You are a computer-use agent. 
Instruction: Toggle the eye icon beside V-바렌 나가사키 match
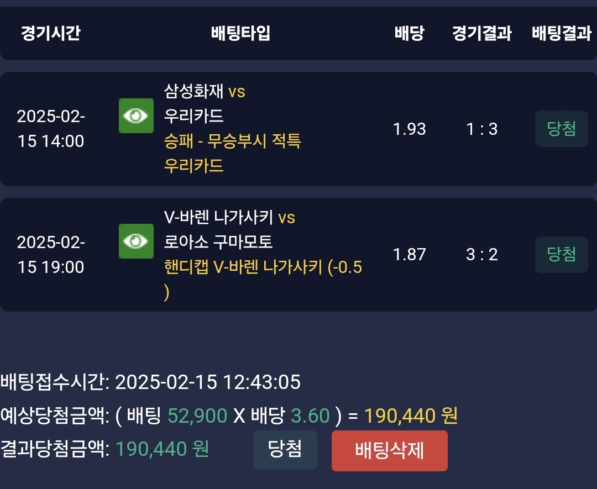(136, 241)
